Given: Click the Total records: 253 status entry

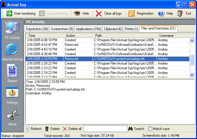Looking at the screenshot, I should 57,136.
